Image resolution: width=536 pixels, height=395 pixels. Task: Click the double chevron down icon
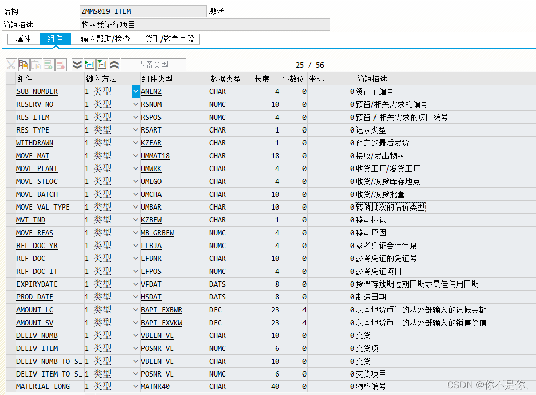pos(77,64)
